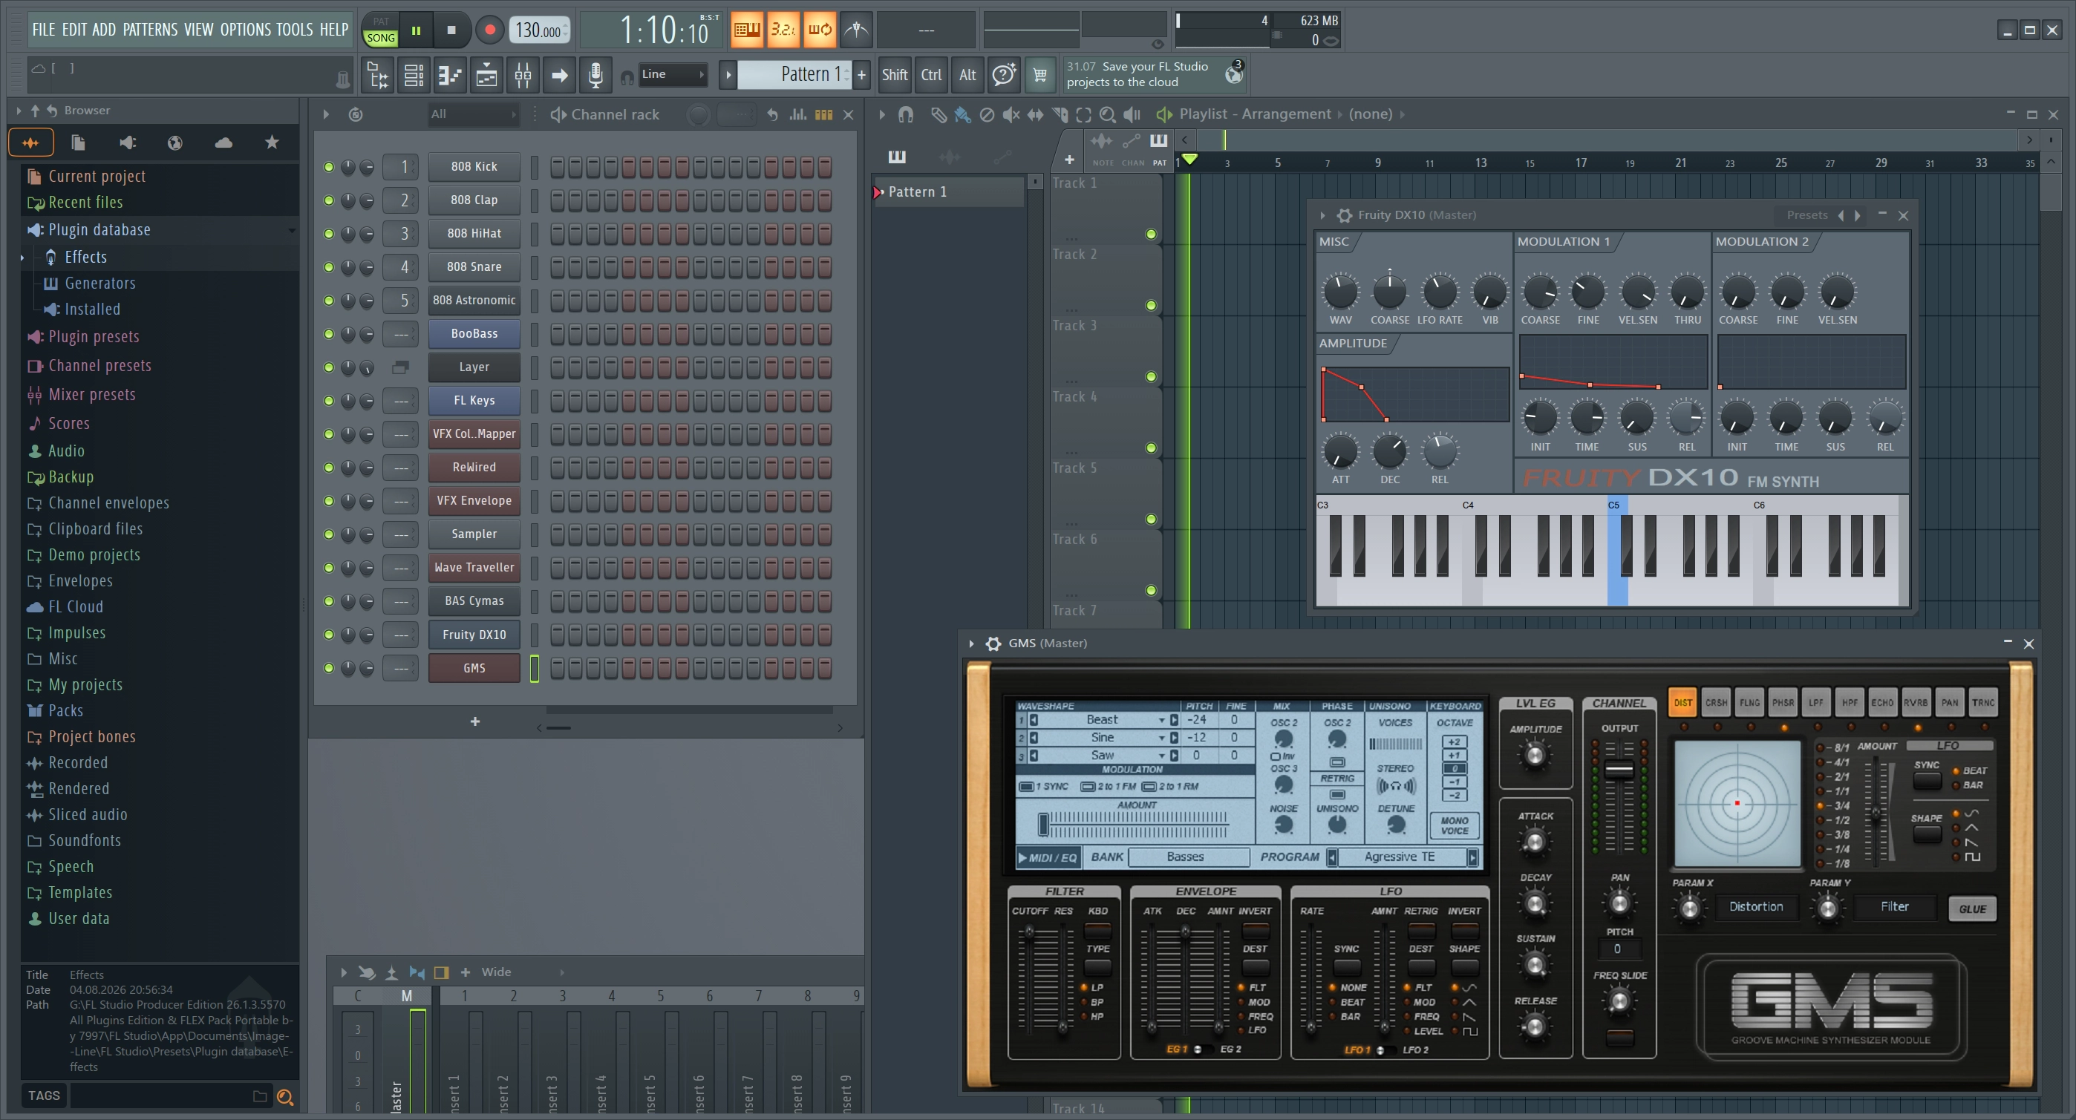This screenshot has height=1120, width=2076.
Task: Click the MIDI / EQ button in GMS
Action: tap(1048, 857)
